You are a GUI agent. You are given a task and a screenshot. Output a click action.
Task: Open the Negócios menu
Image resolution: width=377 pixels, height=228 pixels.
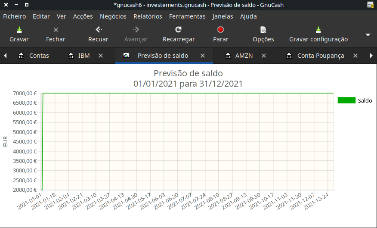coord(113,16)
